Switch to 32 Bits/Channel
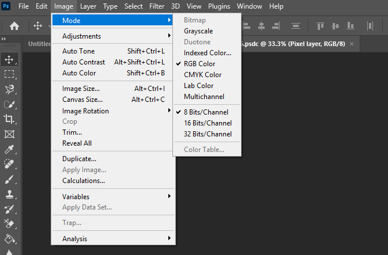This screenshot has width=388, height=255. 207,134
